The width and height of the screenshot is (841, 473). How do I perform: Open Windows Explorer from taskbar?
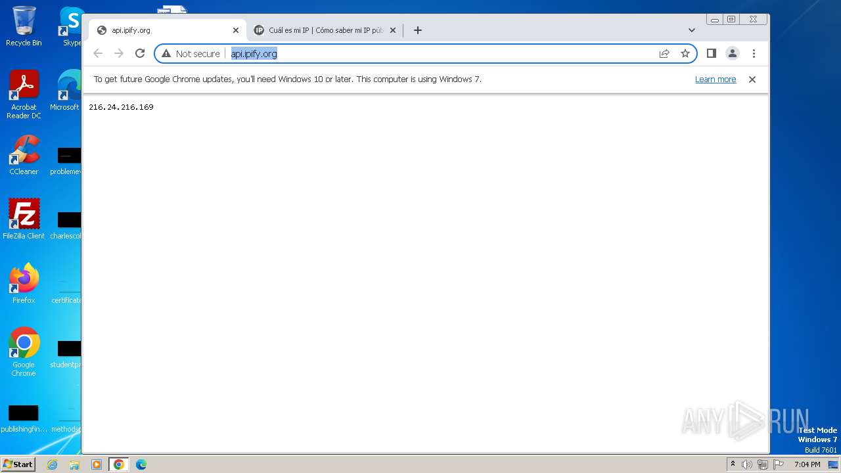coord(74,464)
